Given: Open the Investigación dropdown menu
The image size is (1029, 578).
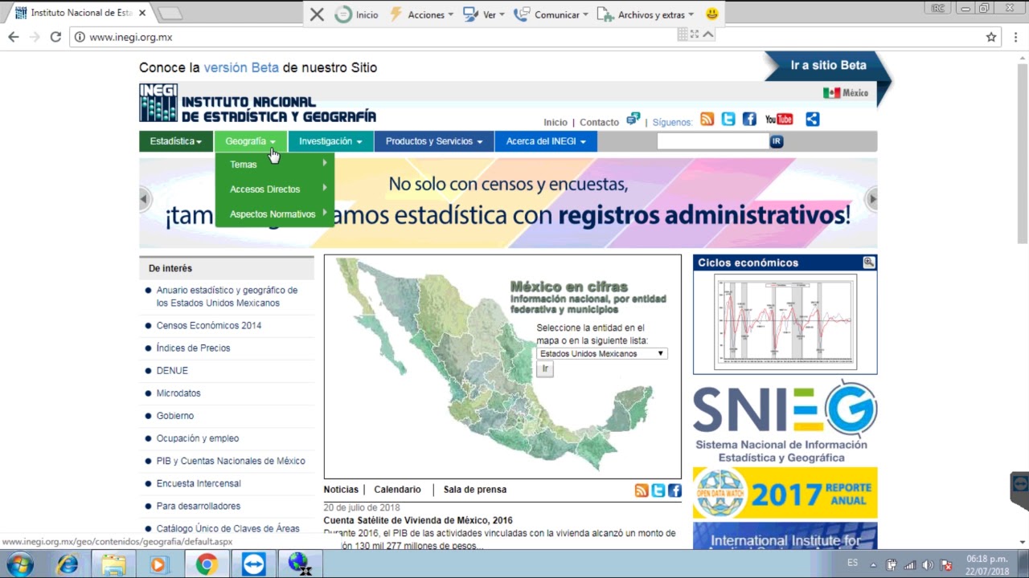Looking at the screenshot, I should [330, 141].
